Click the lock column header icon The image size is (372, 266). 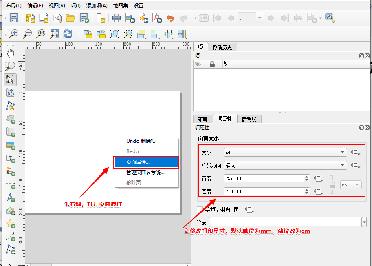coord(212,64)
